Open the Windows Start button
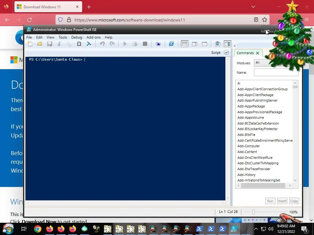 point(8,229)
